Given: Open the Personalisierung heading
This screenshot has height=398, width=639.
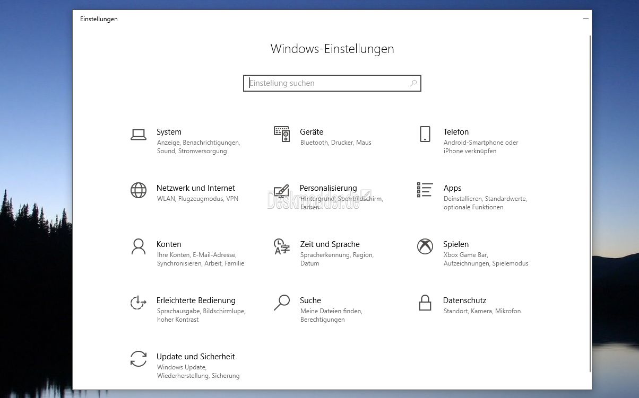Looking at the screenshot, I should pos(328,188).
